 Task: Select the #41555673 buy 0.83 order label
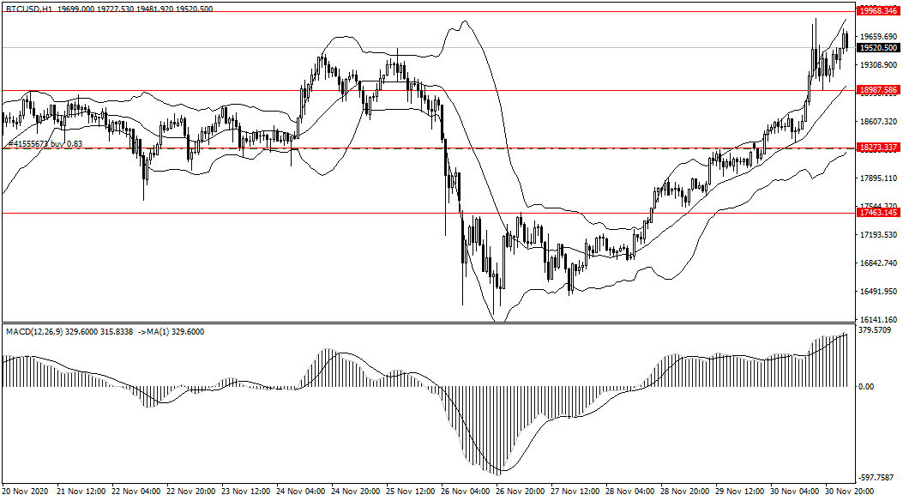point(44,143)
